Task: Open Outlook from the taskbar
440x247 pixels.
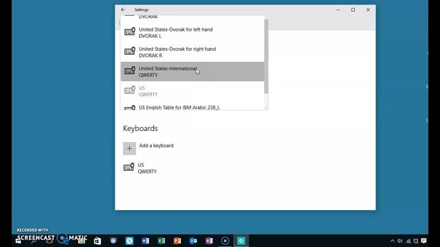Action: [193, 241]
